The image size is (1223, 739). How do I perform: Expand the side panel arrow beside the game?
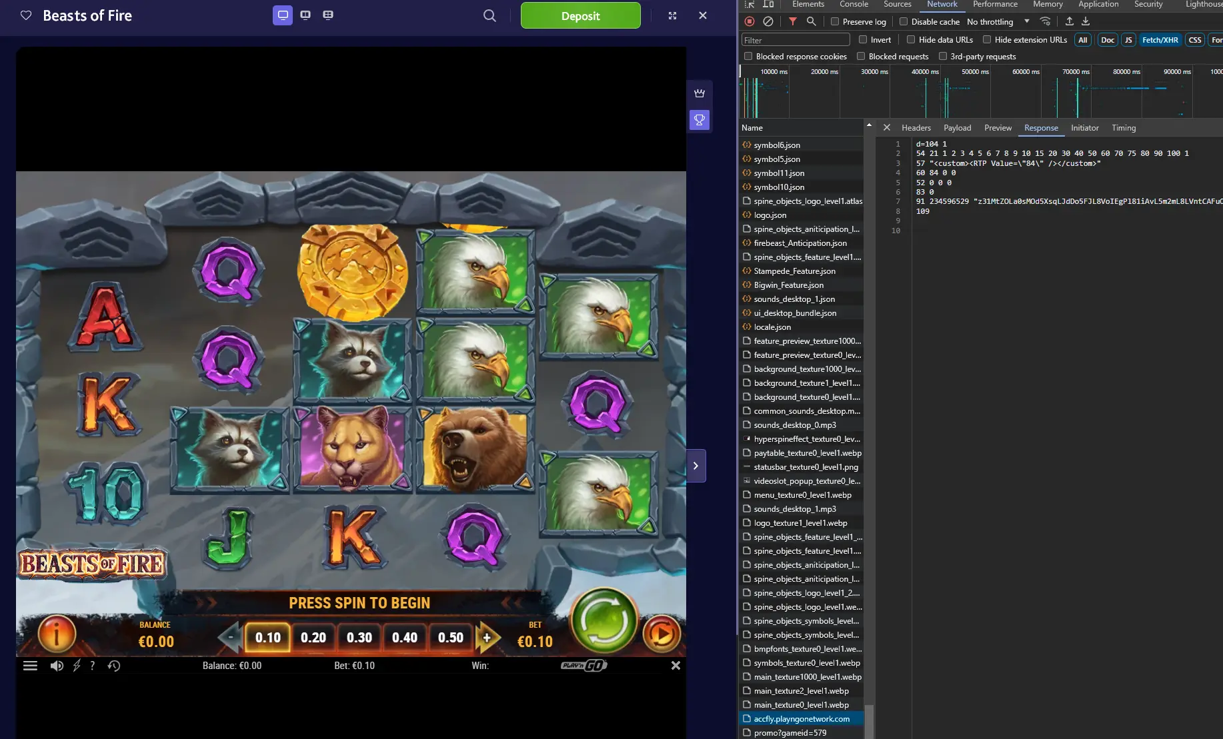coord(696,466)
